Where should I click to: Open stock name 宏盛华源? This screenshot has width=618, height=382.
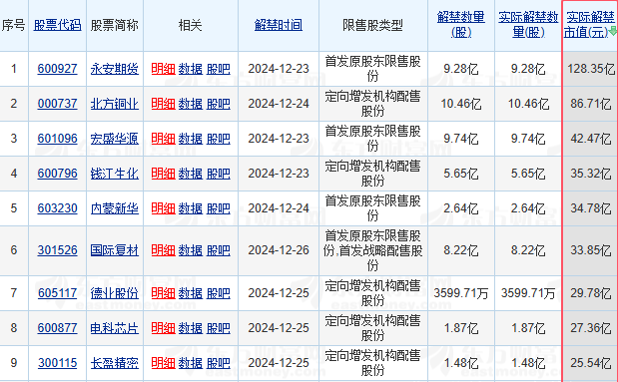[x=114, y=139]
